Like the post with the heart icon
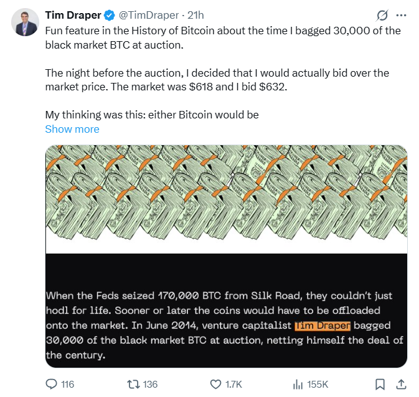The width and height of the screenshot is (419, 397). pyautogui.click(x=215, y=384)
